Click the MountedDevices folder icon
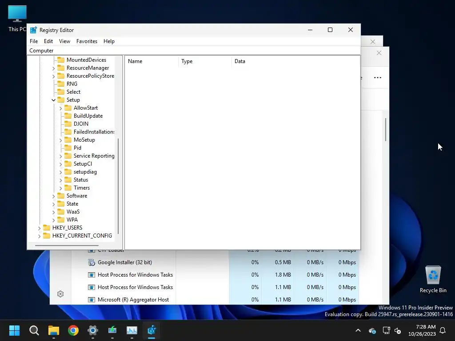 point(61,60)
